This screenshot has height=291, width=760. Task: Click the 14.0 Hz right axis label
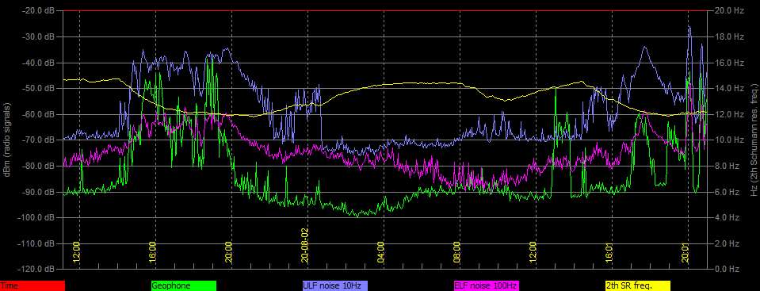(x=728, y=88)
